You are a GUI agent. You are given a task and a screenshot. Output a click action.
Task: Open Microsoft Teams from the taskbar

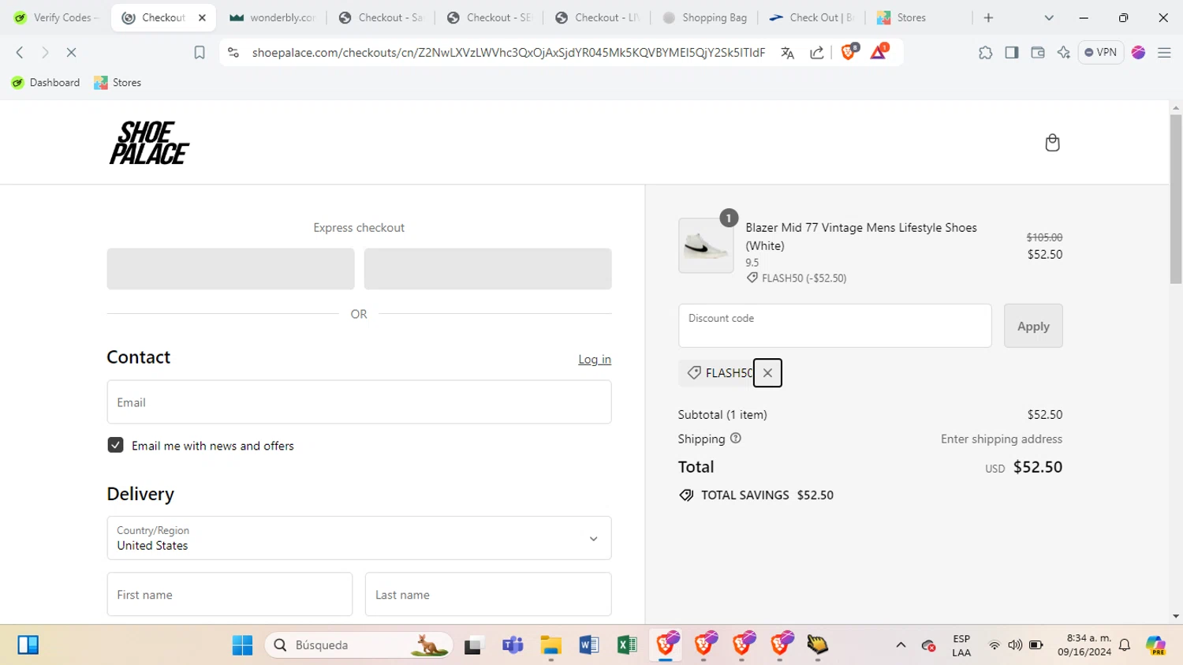coord(513,645)
